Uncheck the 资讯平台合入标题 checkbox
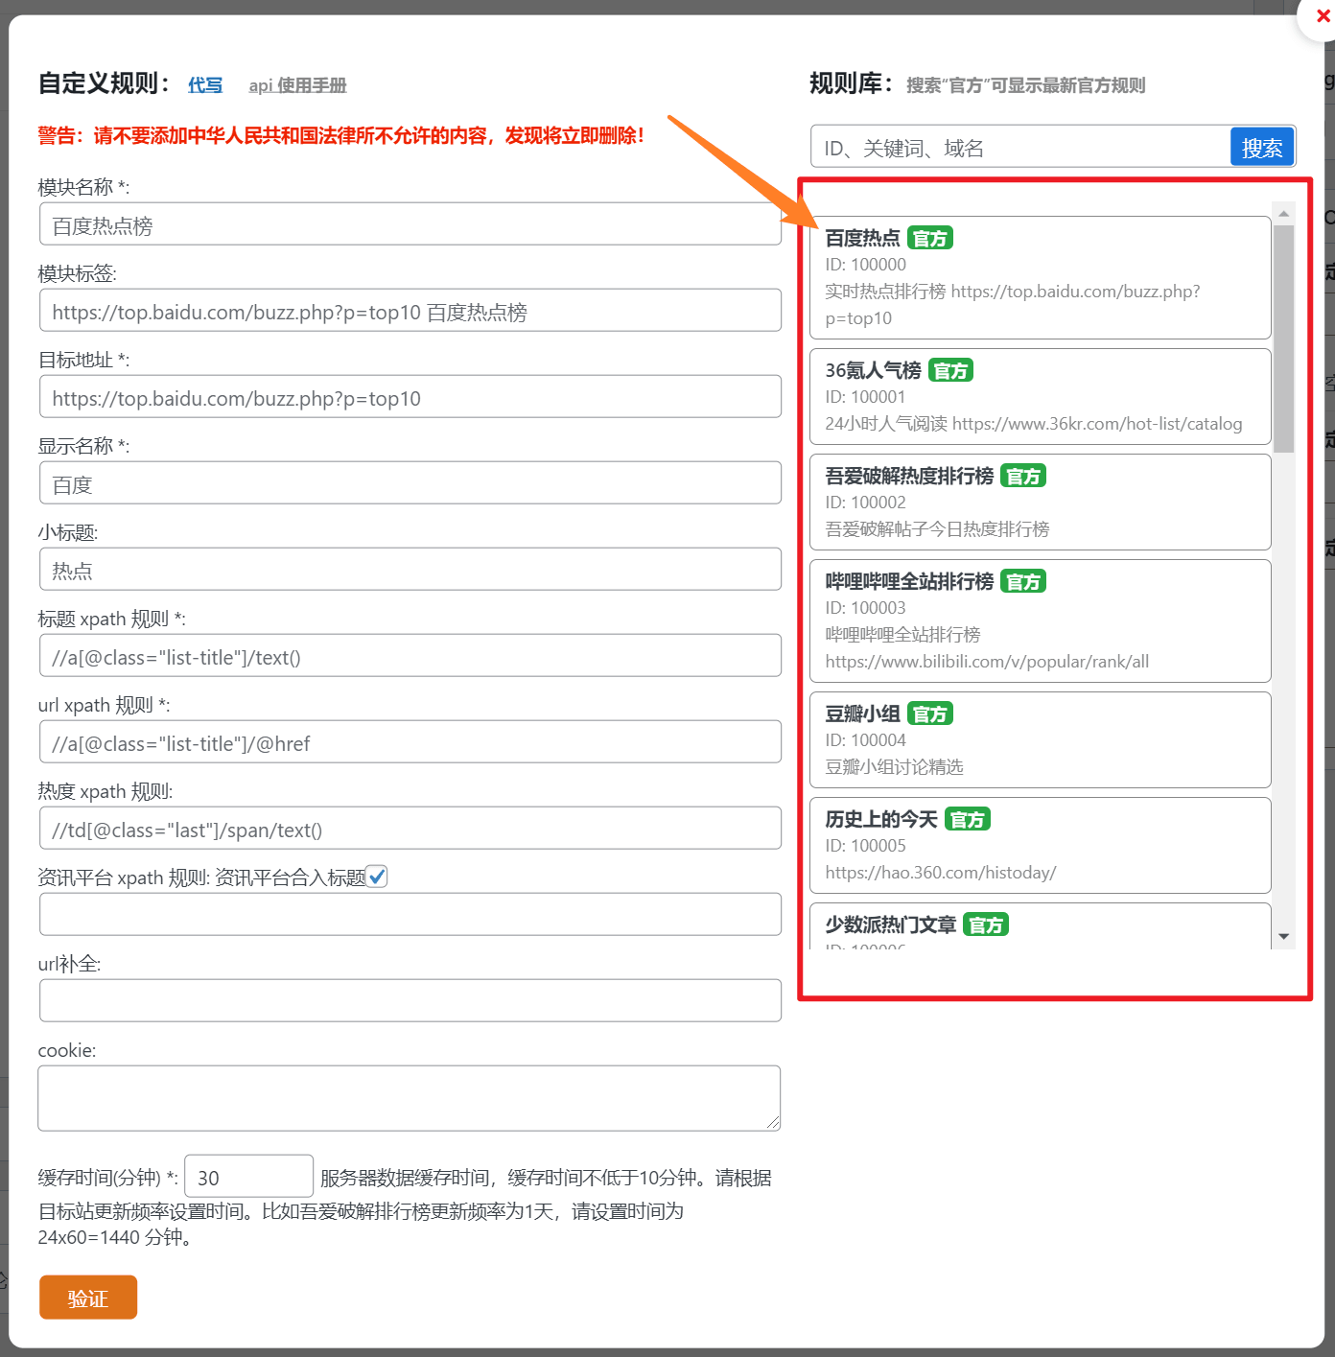Image resolution: width=1335 pixels, height=1357 pixels. 377,876
